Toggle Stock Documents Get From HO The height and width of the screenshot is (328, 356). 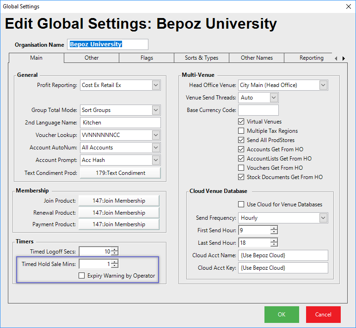click(x=241, y=177)
